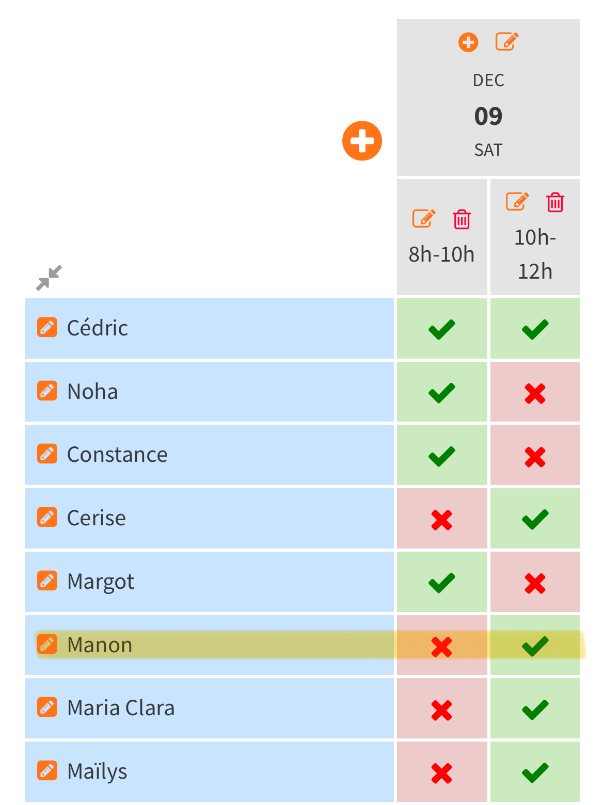Edit the 8h-10h time slot
Viewport: 604px width, 805px height.
pos(424,219)
